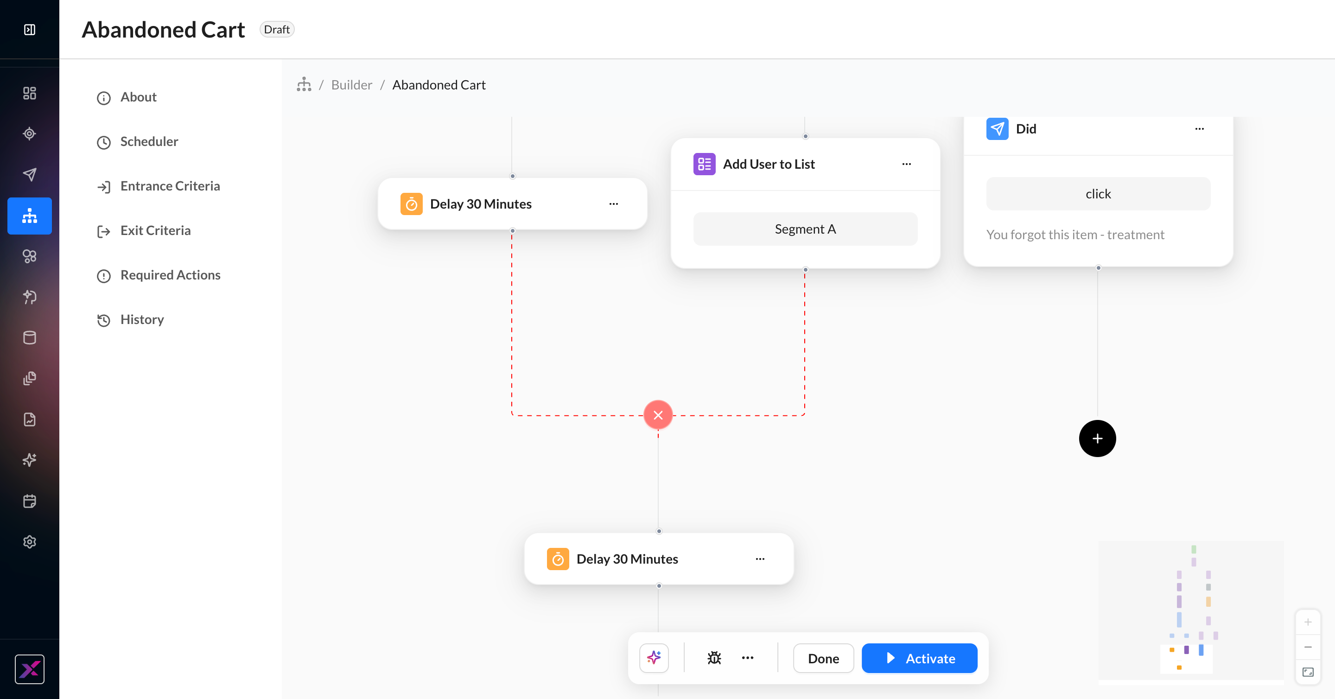Open the sparkle icon in the left sidebar

click(30, 460)
